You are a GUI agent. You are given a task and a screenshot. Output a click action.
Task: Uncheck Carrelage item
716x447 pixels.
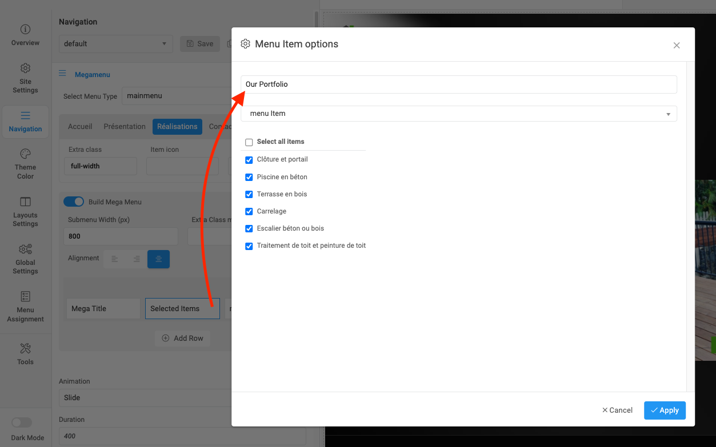(x=249, y=211)
